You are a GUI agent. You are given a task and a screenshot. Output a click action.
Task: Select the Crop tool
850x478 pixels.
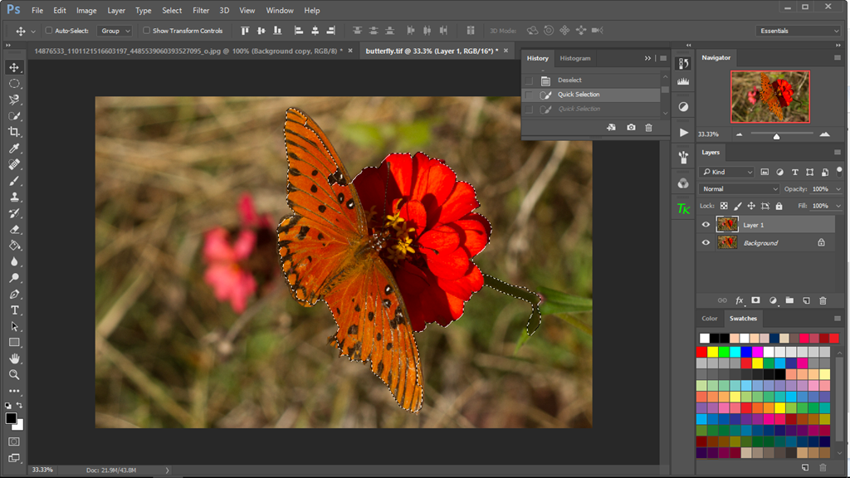(14, 132)
